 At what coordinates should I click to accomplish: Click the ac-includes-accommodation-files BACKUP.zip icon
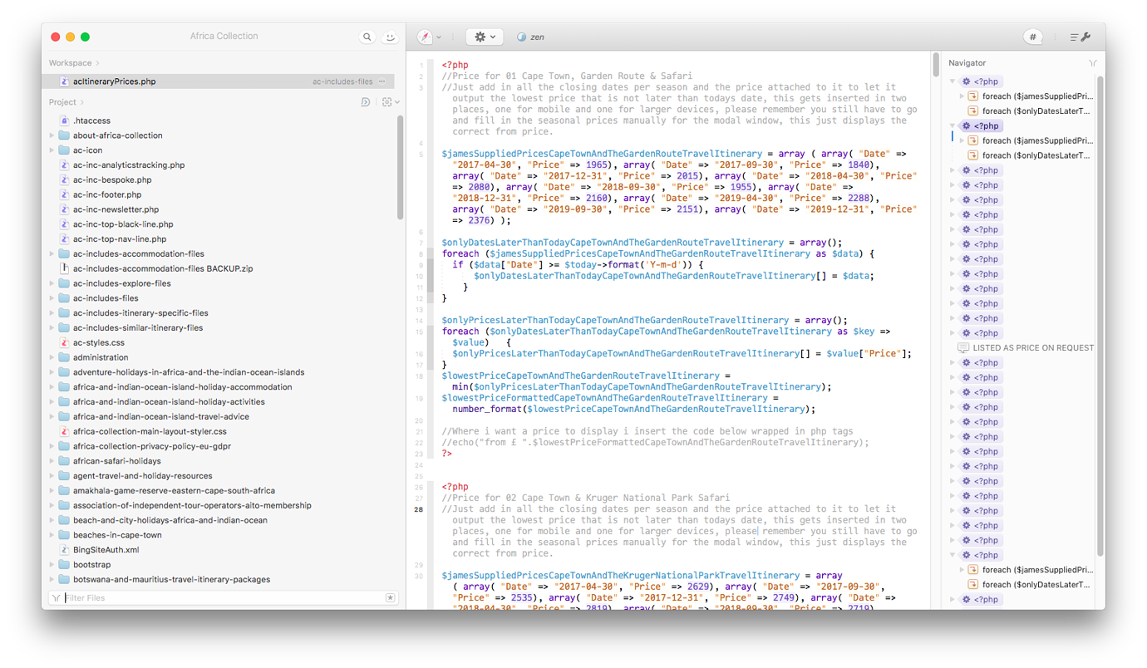point(64,268)
